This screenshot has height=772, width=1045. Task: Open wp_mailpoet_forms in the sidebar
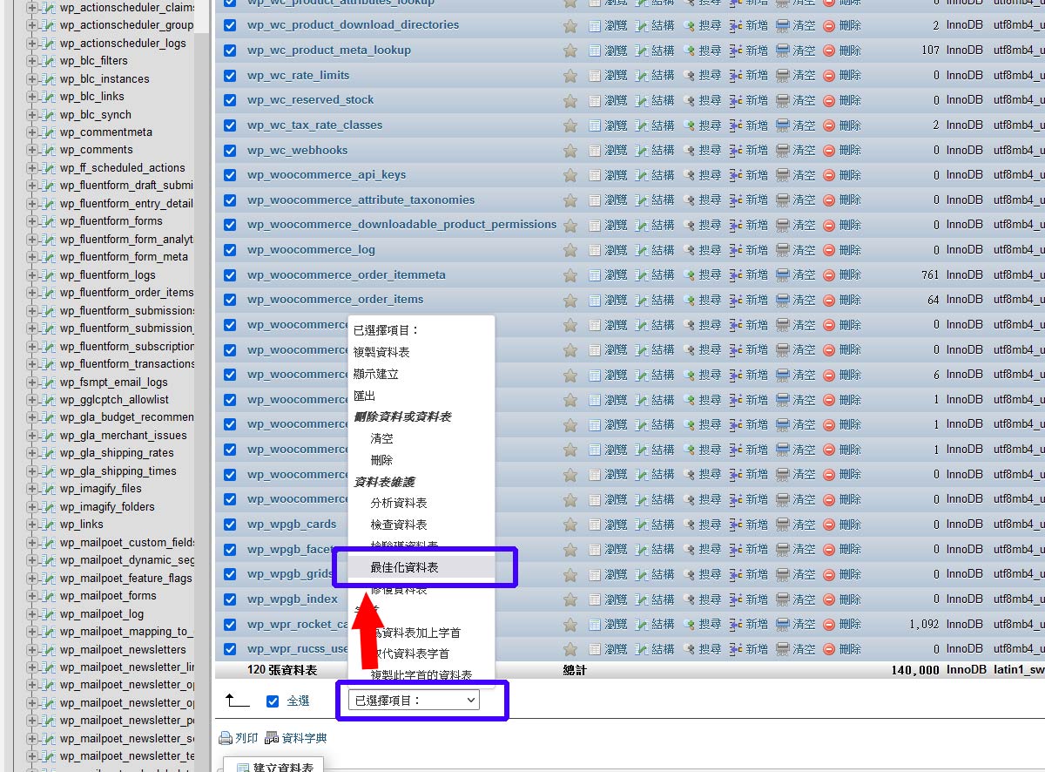tap(108, 596)
